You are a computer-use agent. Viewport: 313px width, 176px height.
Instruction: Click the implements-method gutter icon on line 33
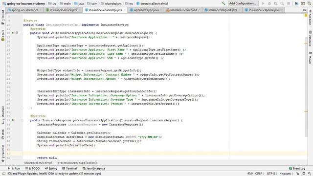pos(13,120)
